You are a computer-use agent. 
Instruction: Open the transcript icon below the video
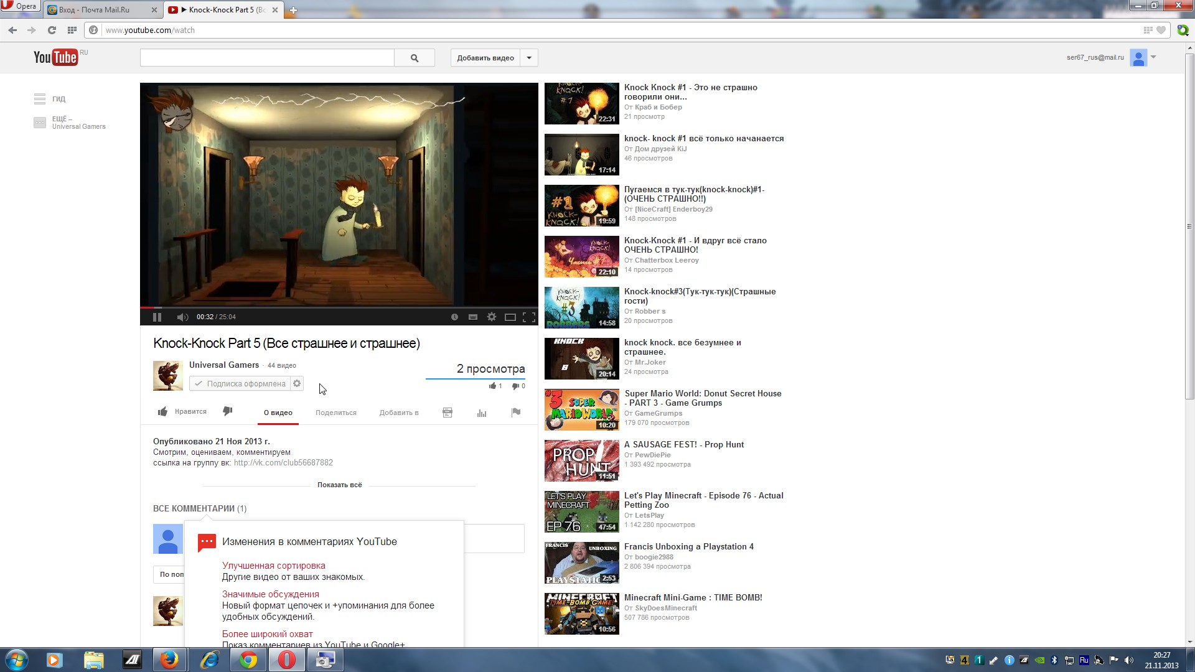(x=448, y=413)
